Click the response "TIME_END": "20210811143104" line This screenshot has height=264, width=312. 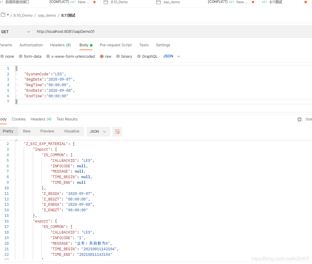pos(81,255)
